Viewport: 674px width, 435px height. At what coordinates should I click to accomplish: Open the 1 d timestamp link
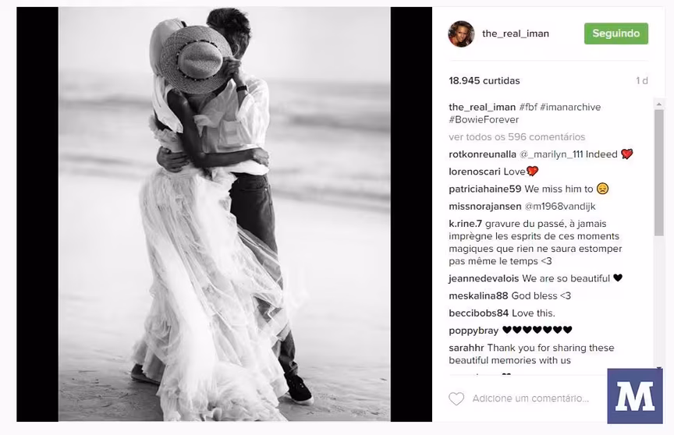[x=642, y=81]
